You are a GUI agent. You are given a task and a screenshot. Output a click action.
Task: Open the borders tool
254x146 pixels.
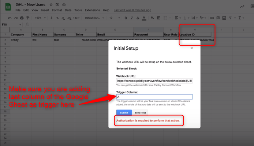tap(159, 18)
